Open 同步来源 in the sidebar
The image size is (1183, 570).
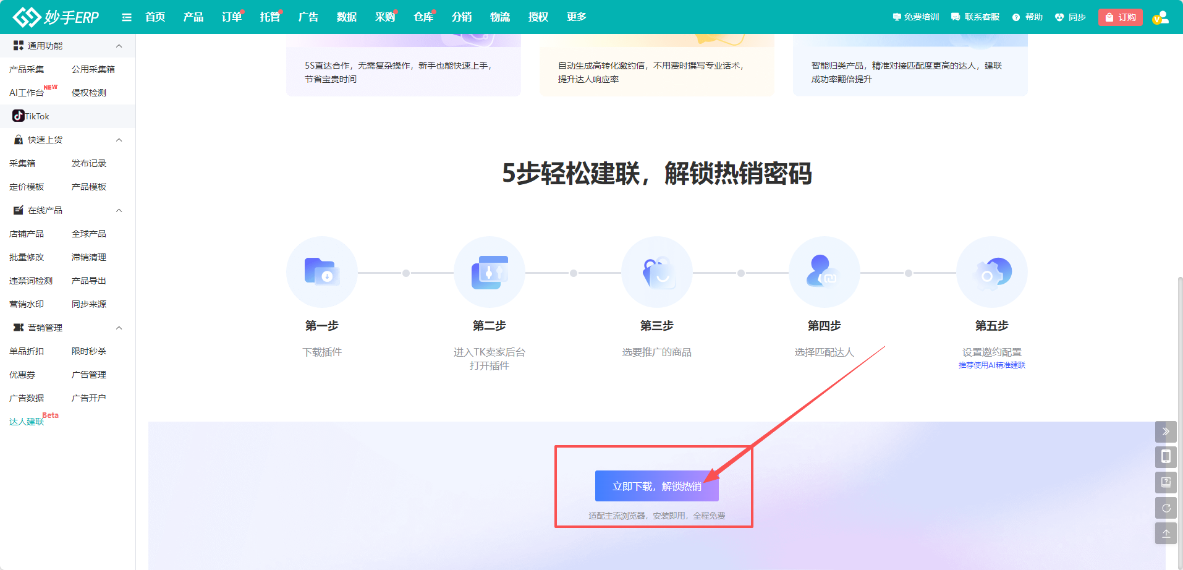point(89,304)
